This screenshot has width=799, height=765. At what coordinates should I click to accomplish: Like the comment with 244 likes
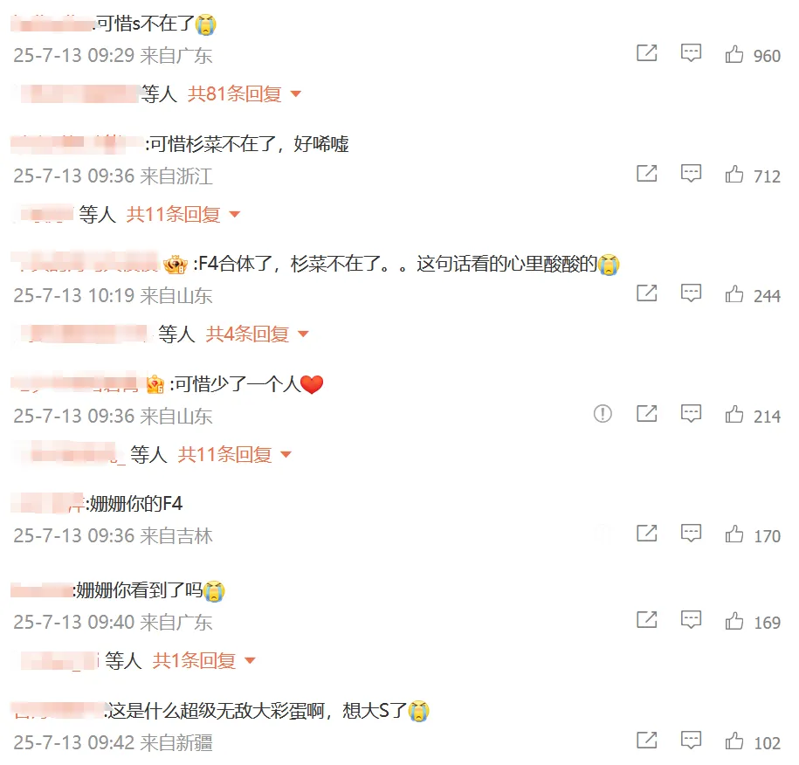tap(734, 294)
